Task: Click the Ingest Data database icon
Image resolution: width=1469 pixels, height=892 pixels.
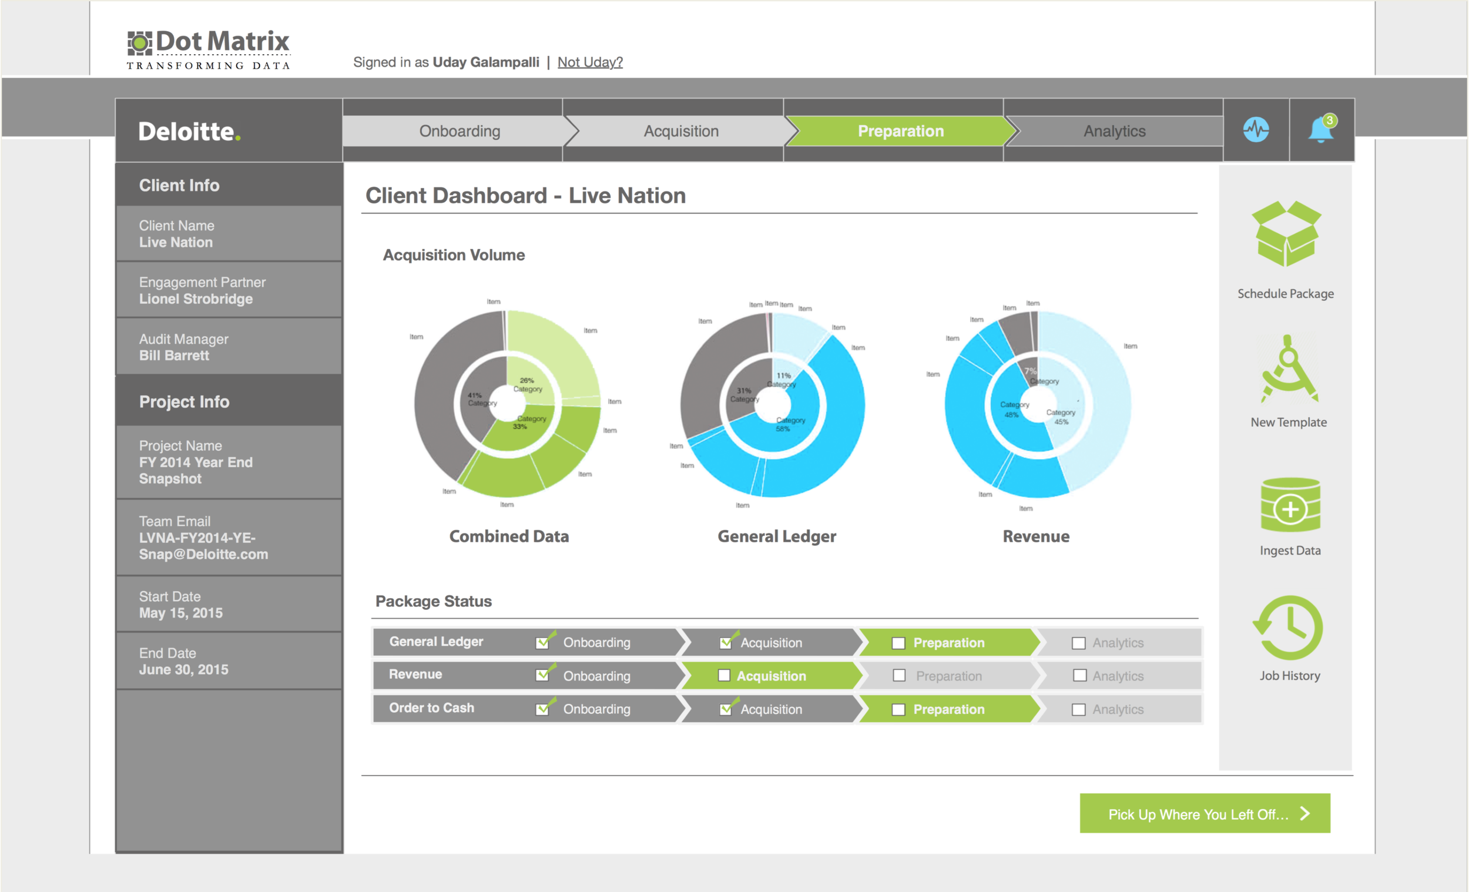Action: [1290, 505]
